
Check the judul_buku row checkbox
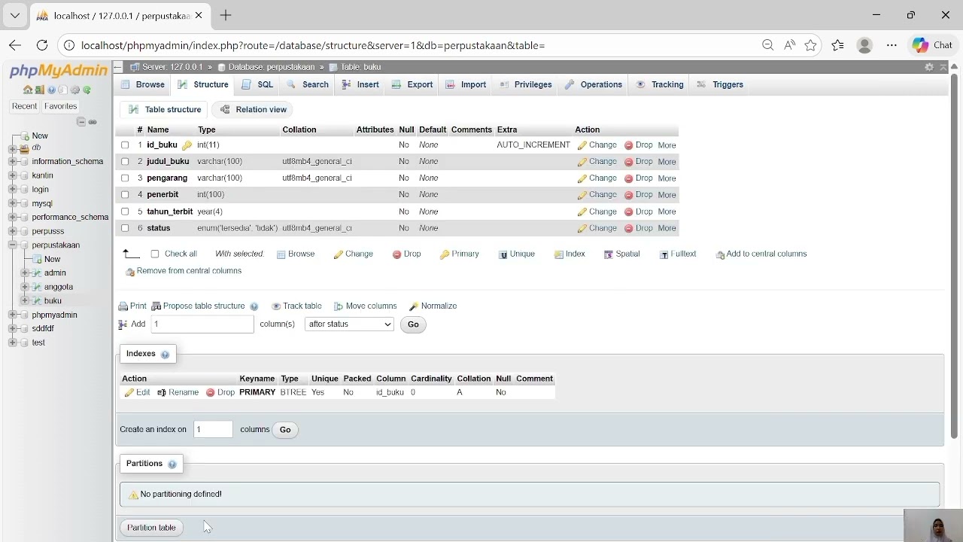tap(125, 161)
